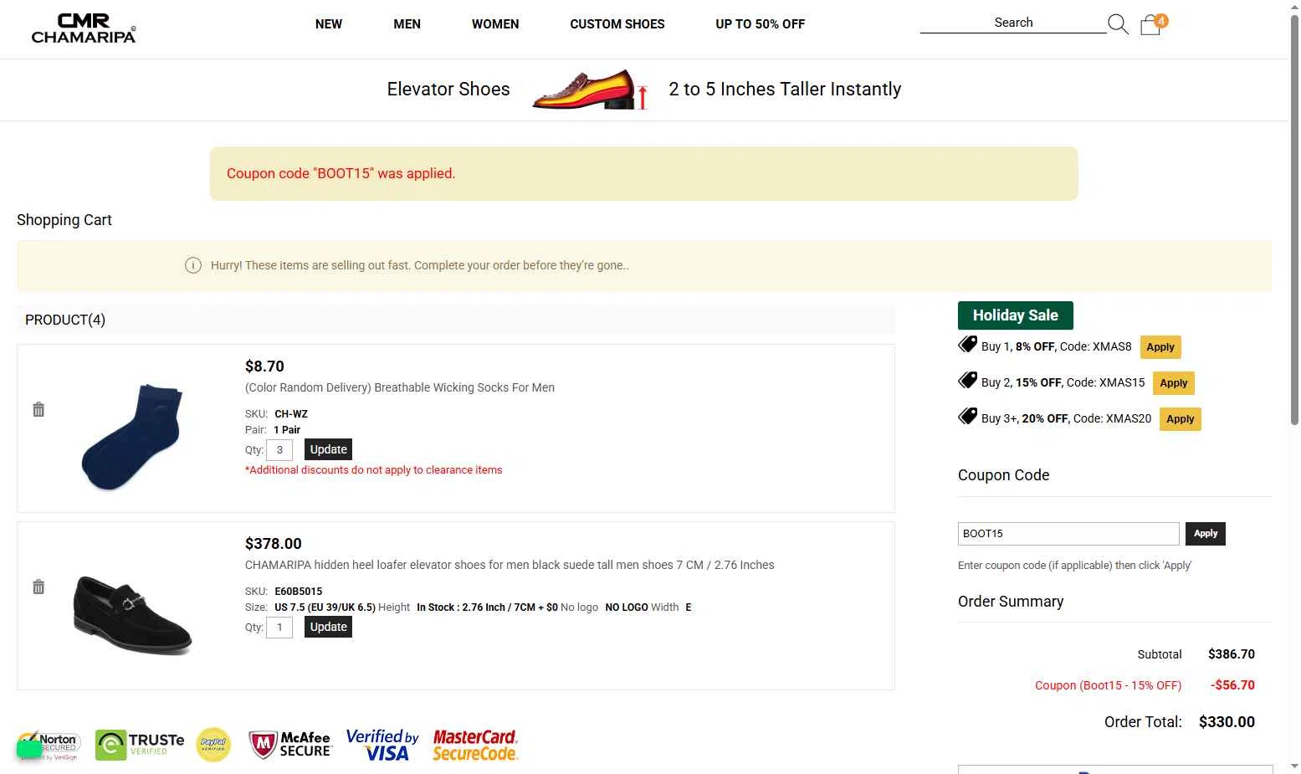
Task: Remove the suede loafer via trash icon
Action: [38, 587]
